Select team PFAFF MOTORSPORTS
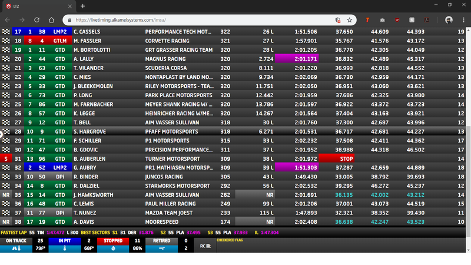This screenshot has width=471, height=265. point(171,131)
